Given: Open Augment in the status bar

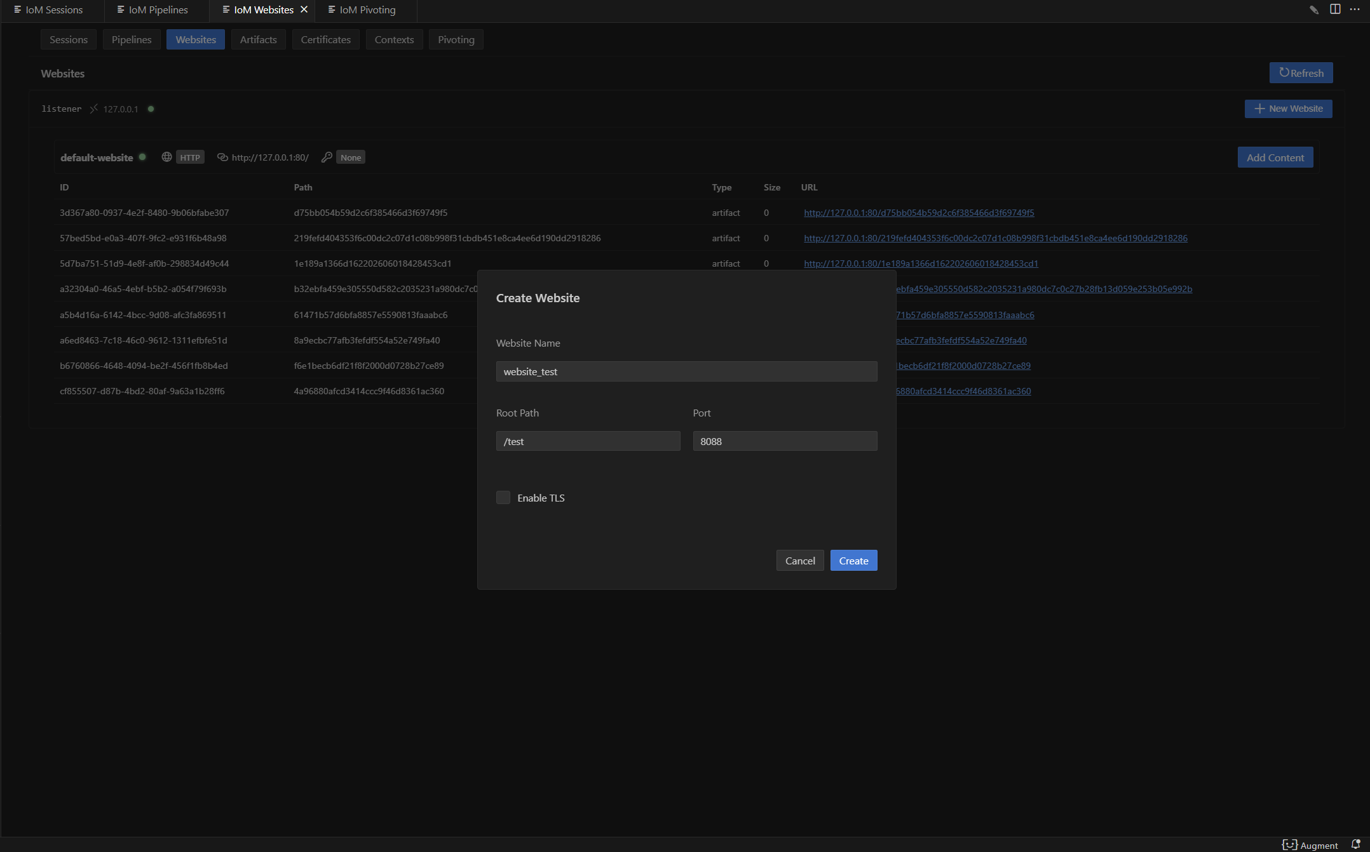Looking at the screenshot, I should pyautogui.click(x=1310, y=845).
